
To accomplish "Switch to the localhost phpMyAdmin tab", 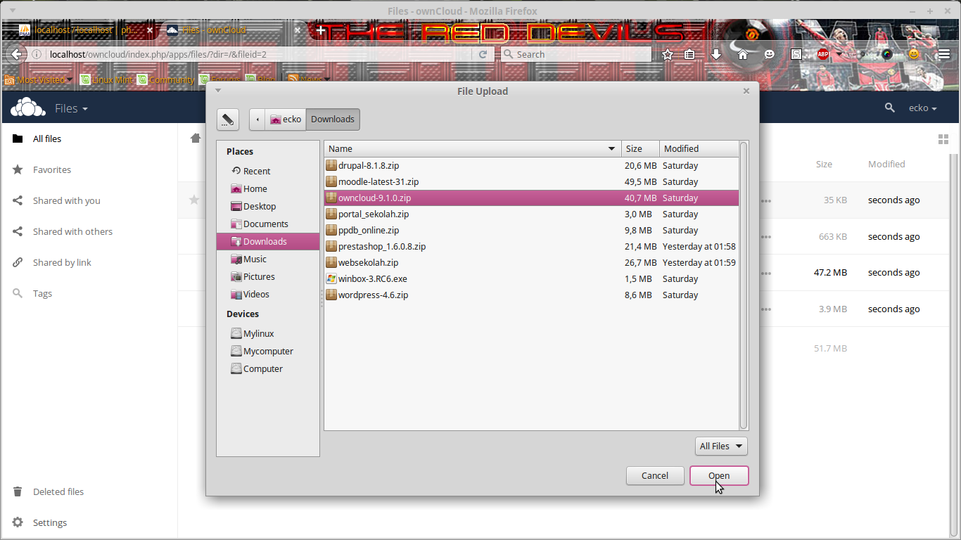I will click(85, 30).
